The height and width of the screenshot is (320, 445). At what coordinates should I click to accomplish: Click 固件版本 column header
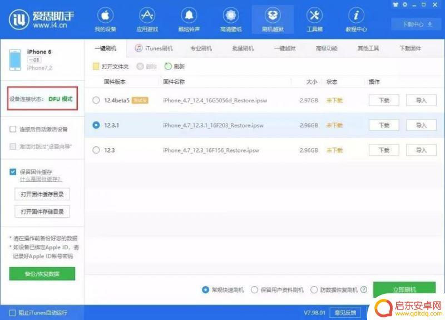point(115,82)
